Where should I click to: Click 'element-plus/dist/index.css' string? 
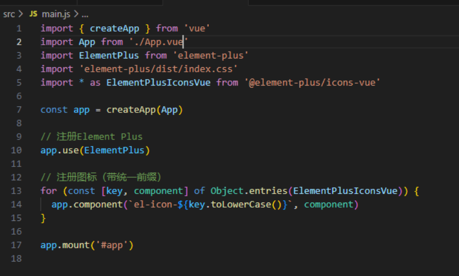pos(158,69)
